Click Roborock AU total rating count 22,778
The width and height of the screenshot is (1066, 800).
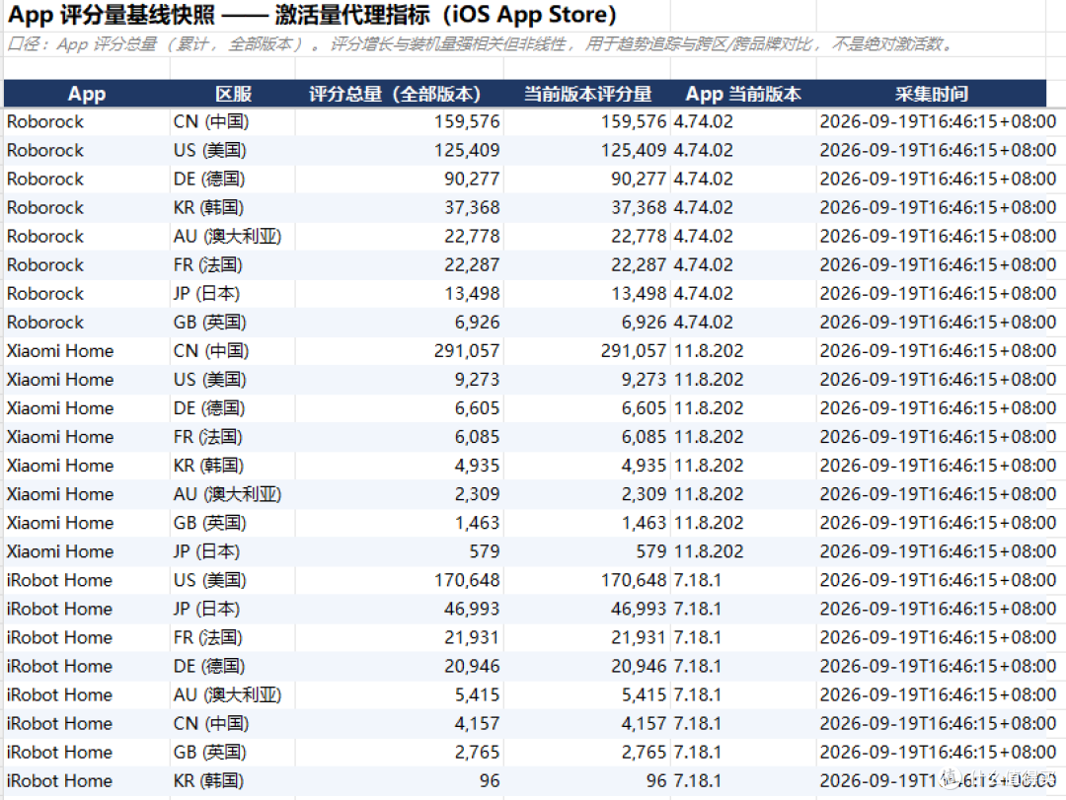(472, 236)
